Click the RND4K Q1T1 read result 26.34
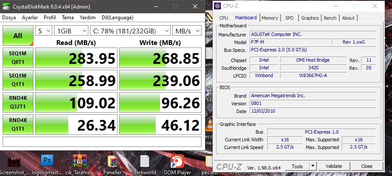This screenshot has width=392, height=176. [76, 125]
